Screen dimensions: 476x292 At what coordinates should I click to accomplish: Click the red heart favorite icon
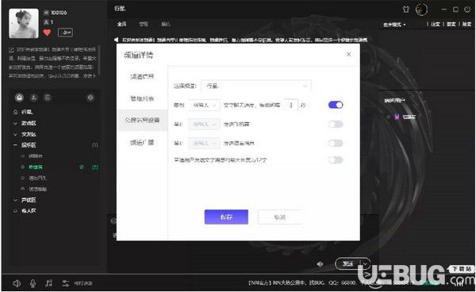coord(47,33)
